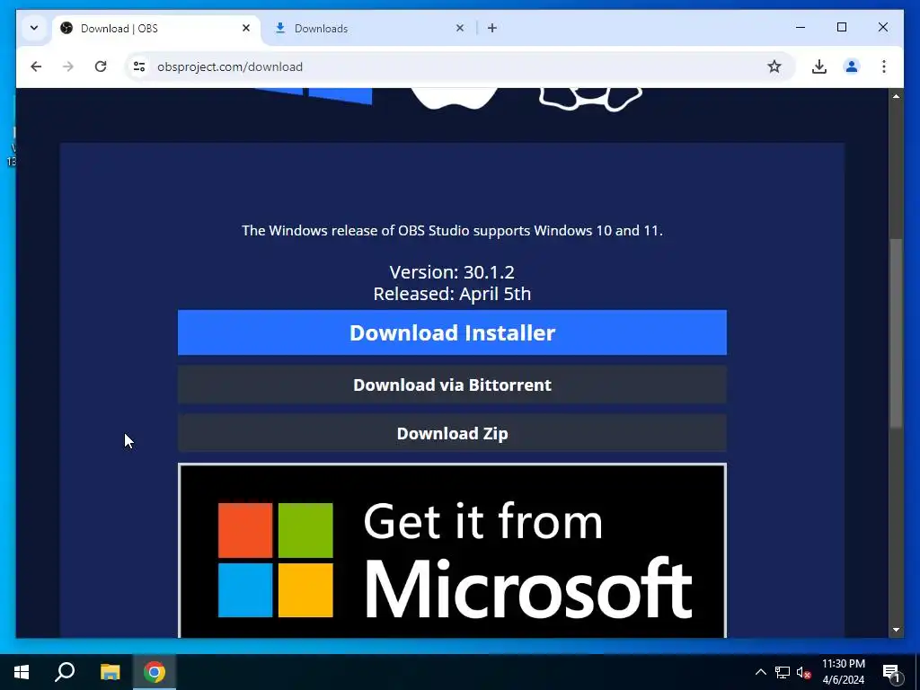
Task: Click the Version: 30.1.2 text
Action: [452, 272]
